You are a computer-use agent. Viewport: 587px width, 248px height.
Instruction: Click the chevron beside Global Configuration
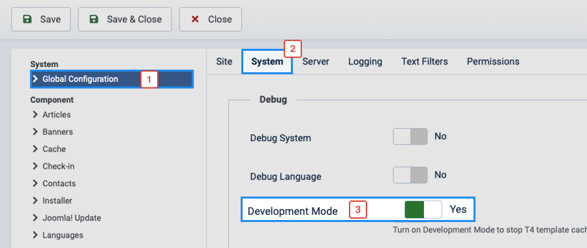coord(36,79)
